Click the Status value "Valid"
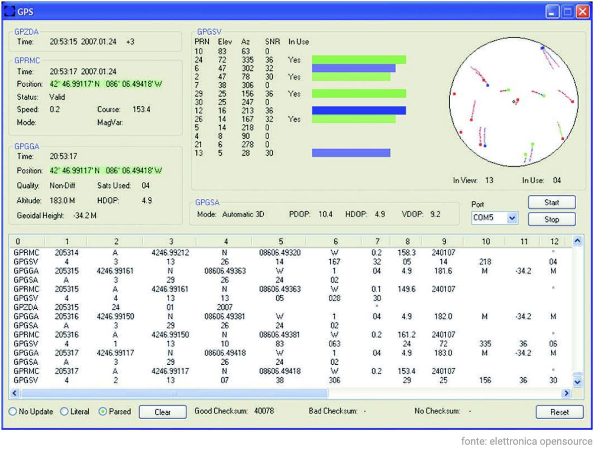 [57, 97]
